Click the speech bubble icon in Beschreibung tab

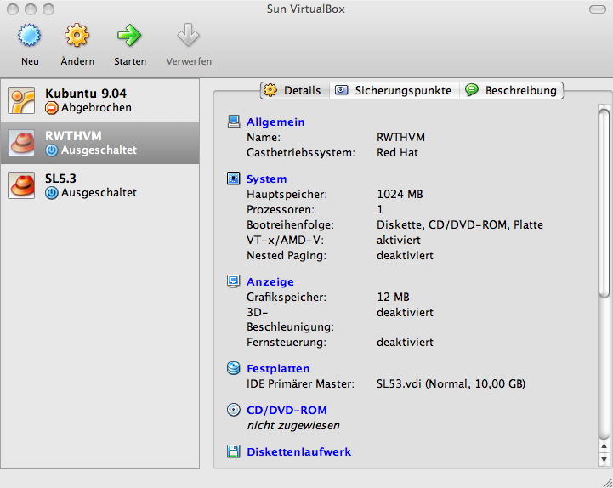pos(472,90)
